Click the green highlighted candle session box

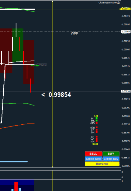pyautogui.click(x=18, y=45)
